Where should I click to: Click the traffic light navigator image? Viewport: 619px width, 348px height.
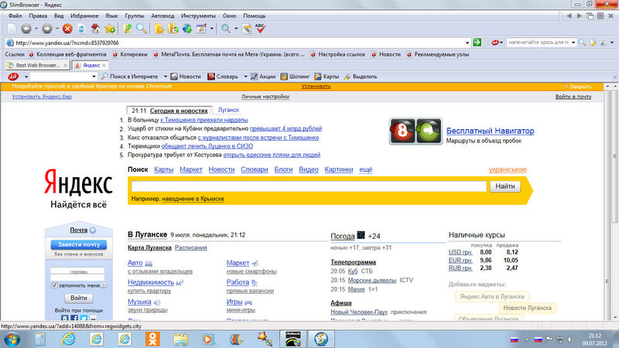tap(416, 131)
